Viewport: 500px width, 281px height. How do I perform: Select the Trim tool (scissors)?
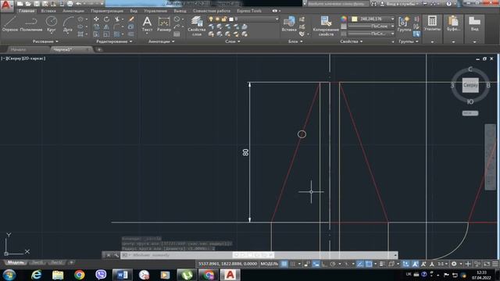[117, 20]
